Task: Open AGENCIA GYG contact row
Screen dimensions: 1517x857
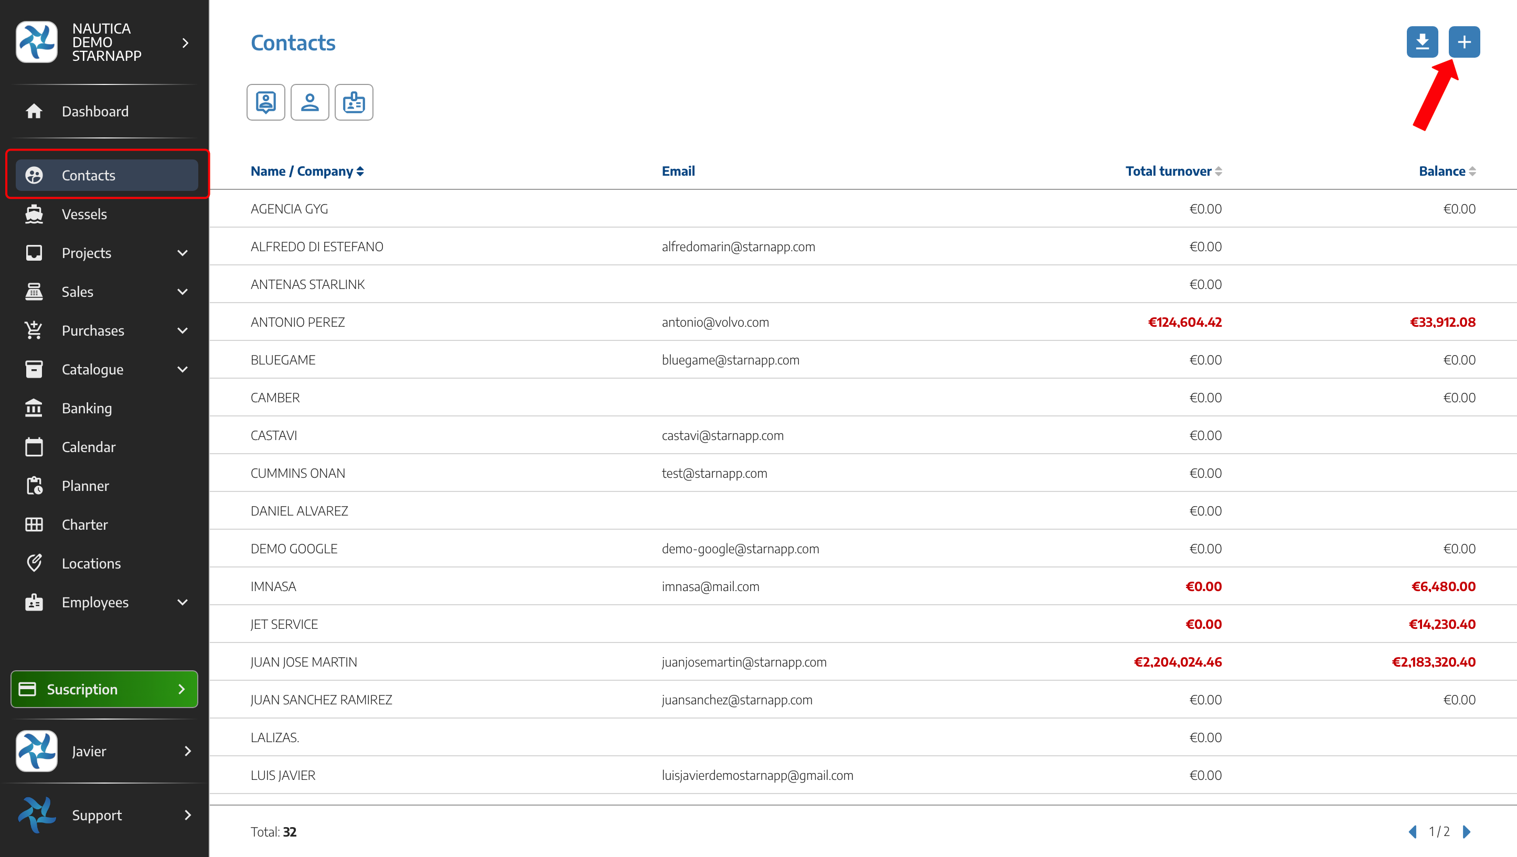Action: point(863,209)
